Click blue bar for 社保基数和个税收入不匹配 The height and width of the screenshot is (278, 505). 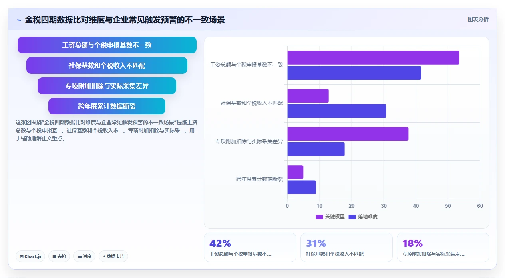337,111
